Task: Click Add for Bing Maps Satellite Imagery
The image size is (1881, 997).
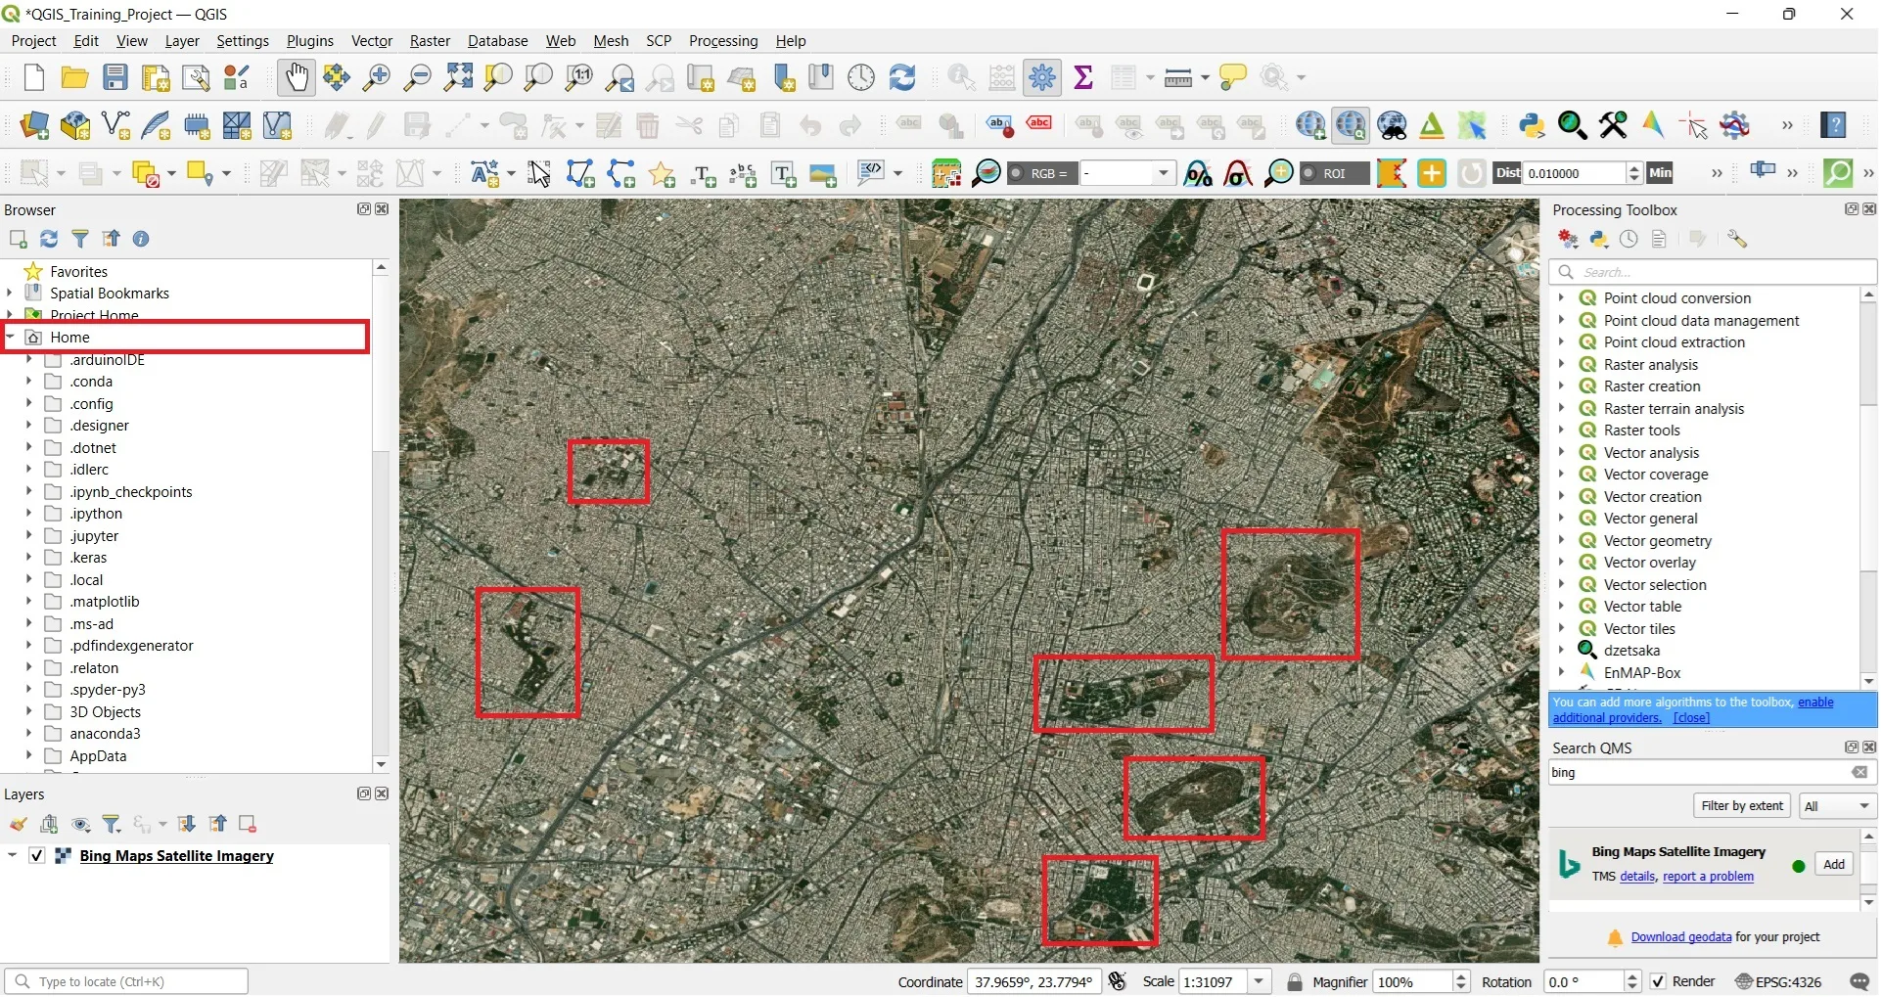Action: pyautogui.click(x=1833, y=865)
